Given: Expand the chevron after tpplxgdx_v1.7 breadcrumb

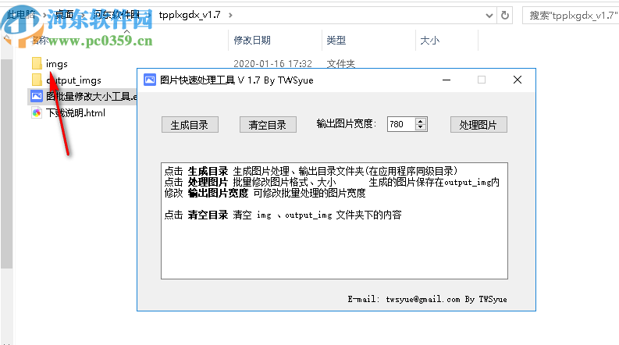Looking at the screenshot, I should [x=230, y=15].
